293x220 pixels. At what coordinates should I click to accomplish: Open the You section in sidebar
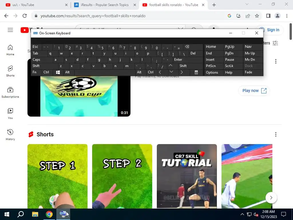click(x=10, y=114)
